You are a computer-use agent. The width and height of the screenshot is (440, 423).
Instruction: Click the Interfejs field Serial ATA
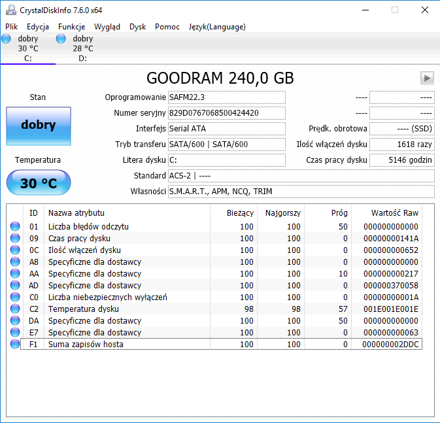tap(227, 129)
